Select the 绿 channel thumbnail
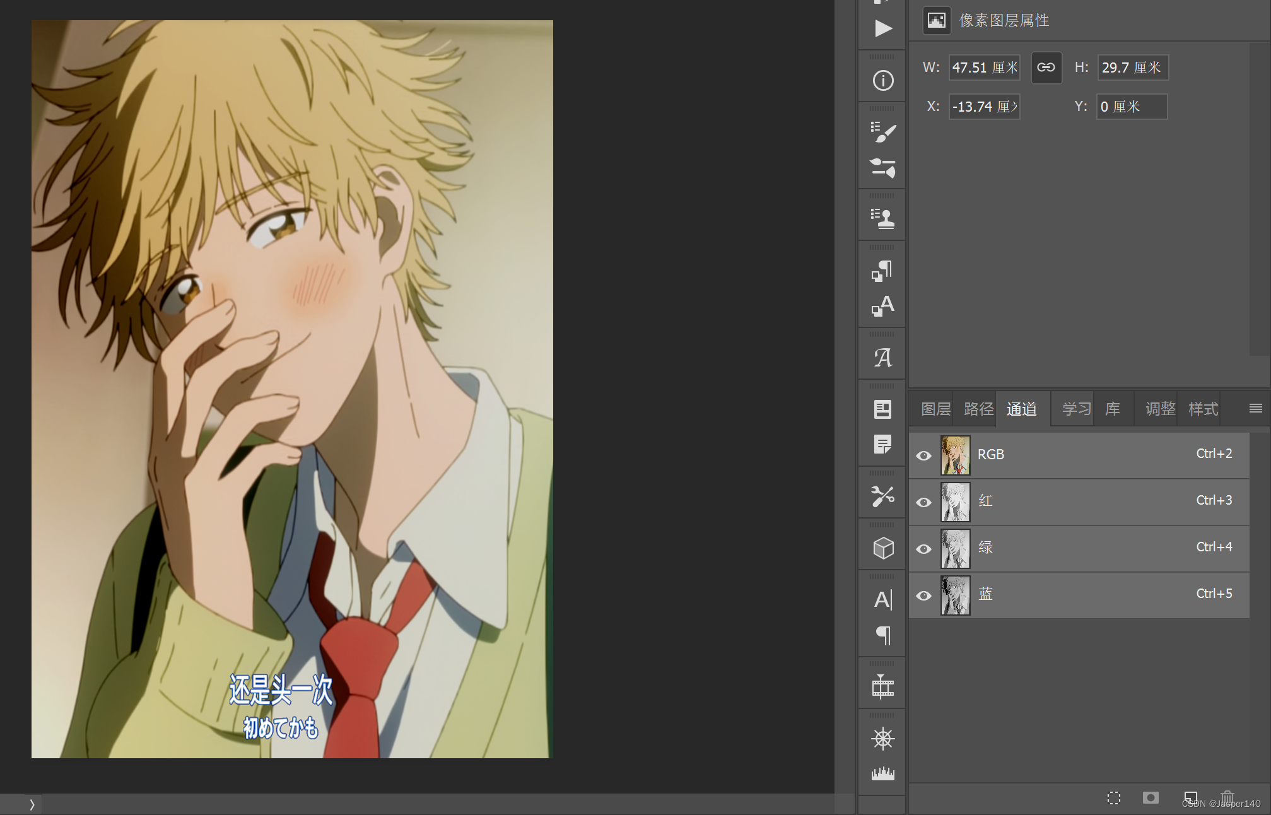Image resolution: width=1271 pixels, height=815 pixels. [x=956, y=549]
